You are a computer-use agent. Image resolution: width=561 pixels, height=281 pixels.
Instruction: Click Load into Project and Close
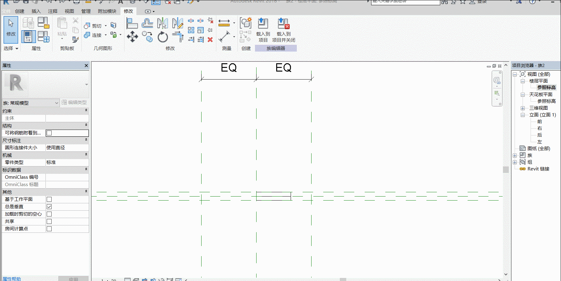coord(284,30)
